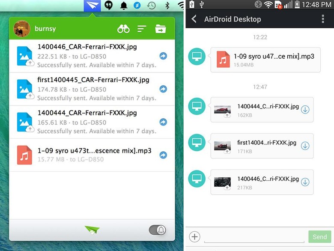Image resolution: width=334 pixels, height=251 pixels.
Task: Click the green paper plane at panel bottom
Action: click(92, 230)
